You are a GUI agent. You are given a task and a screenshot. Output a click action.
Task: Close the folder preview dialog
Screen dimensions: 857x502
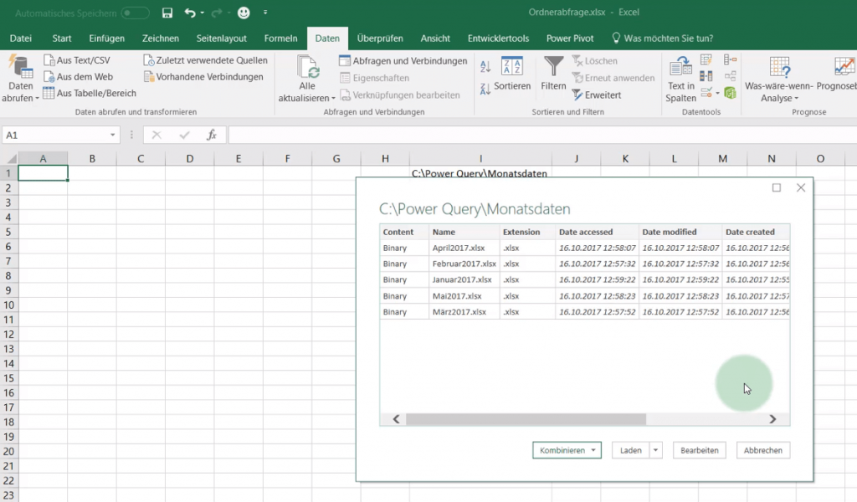point(801,188)
